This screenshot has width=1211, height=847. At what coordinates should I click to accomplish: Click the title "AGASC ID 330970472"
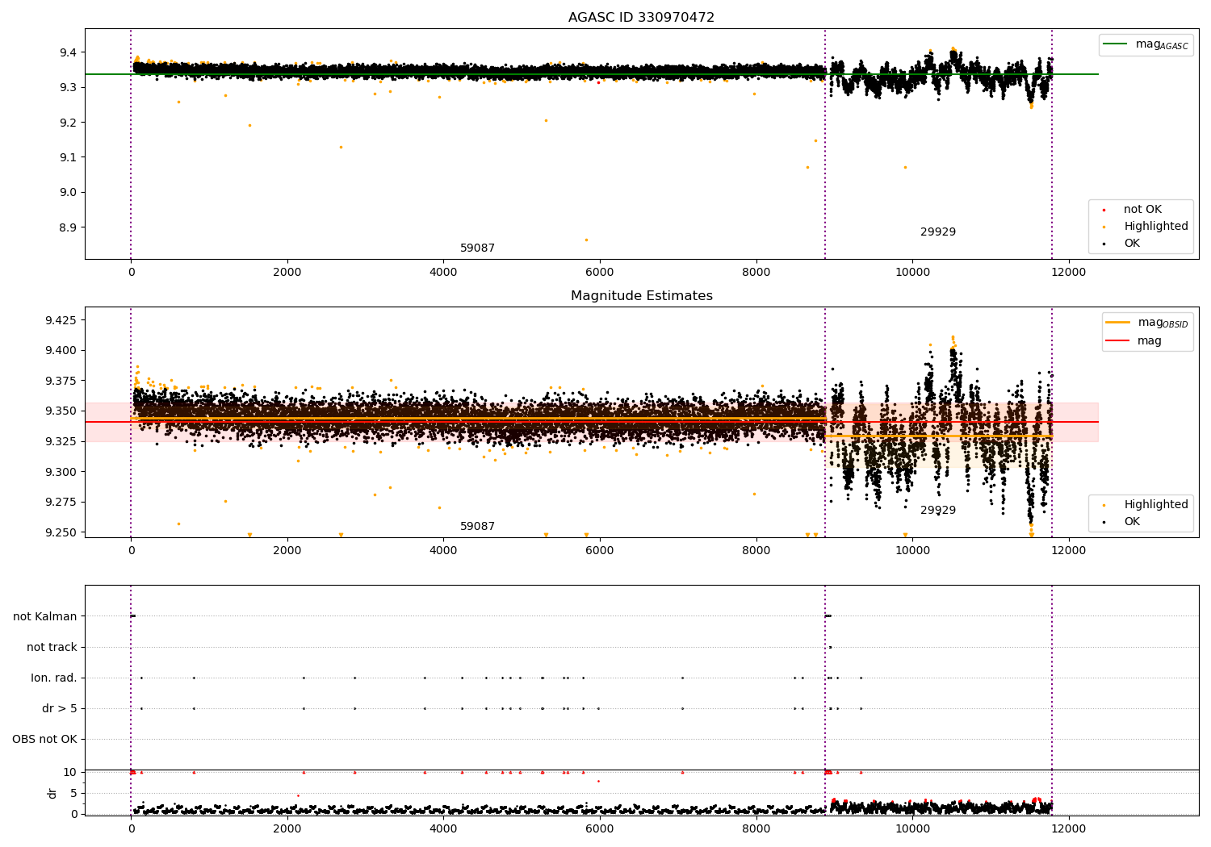641,18
